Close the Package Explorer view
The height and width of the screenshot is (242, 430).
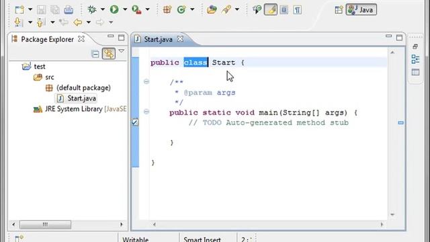(x=81, y=39)
